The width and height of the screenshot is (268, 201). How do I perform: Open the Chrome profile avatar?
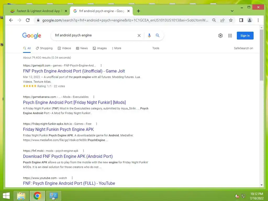point(249,20)
